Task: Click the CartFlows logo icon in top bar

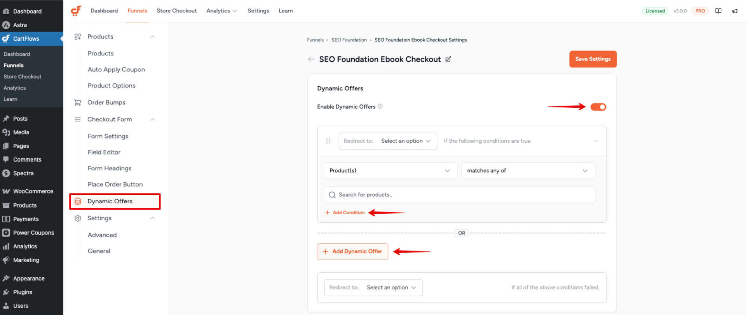Action: click(76, 11)
